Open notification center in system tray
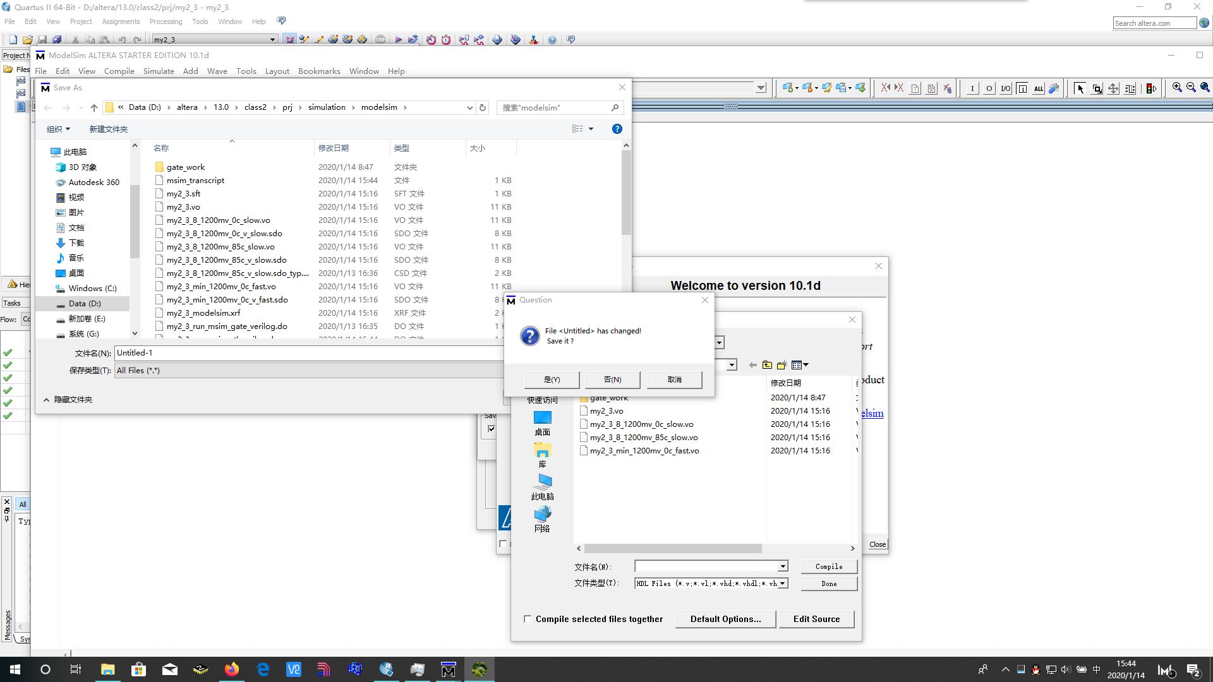The width and height of the screenshot is (1213, 682). tap(1193, 669)
